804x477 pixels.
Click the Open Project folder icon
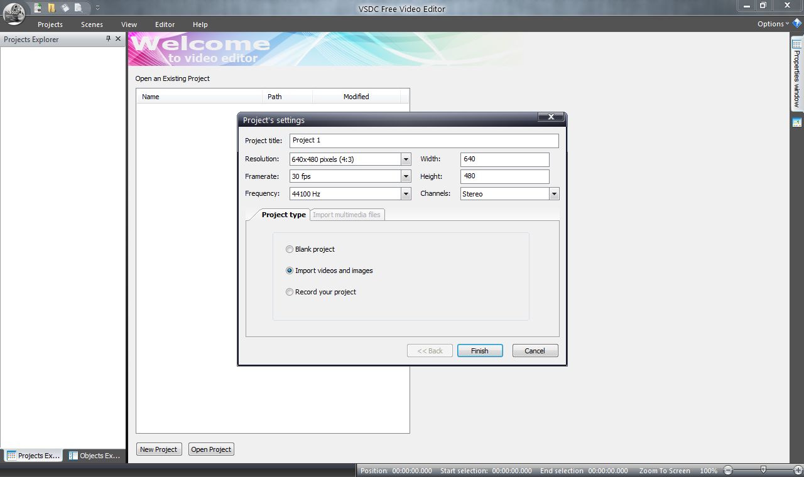pos(52,8)
